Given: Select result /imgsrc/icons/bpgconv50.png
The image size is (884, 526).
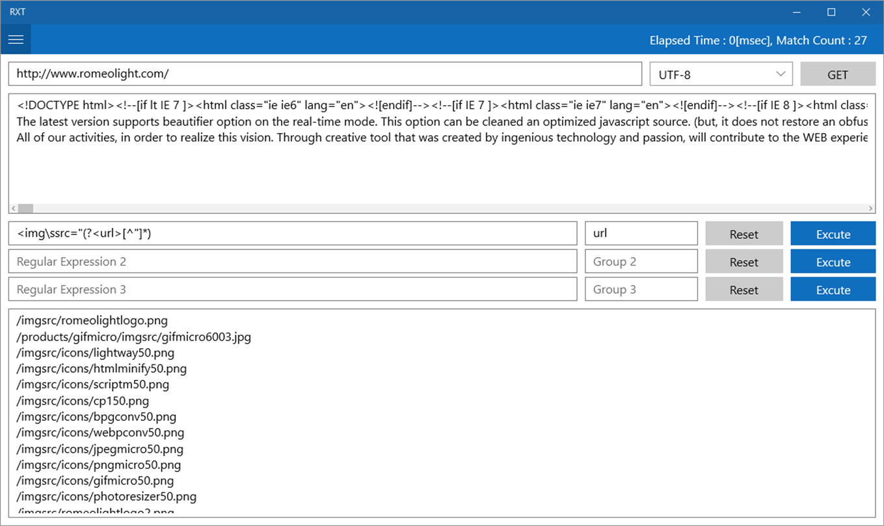Looking at the screenshot, I should (96, 416).
